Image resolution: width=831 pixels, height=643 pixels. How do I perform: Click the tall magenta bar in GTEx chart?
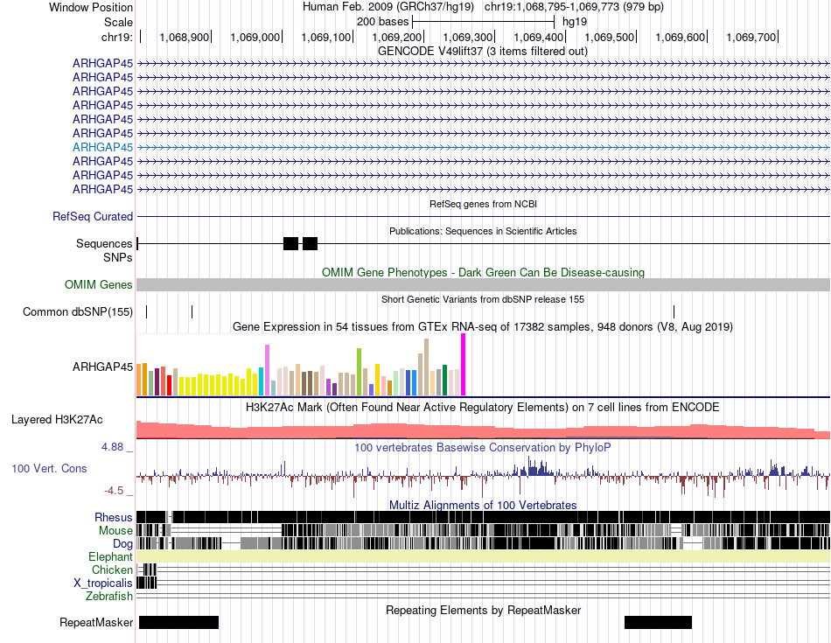click(x=464, y=365)
